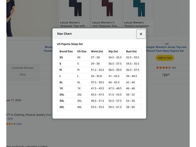This screenshot has height=147, width=196.
Task: Open the 235 ratings link
Action: click(x=19, y=124)
